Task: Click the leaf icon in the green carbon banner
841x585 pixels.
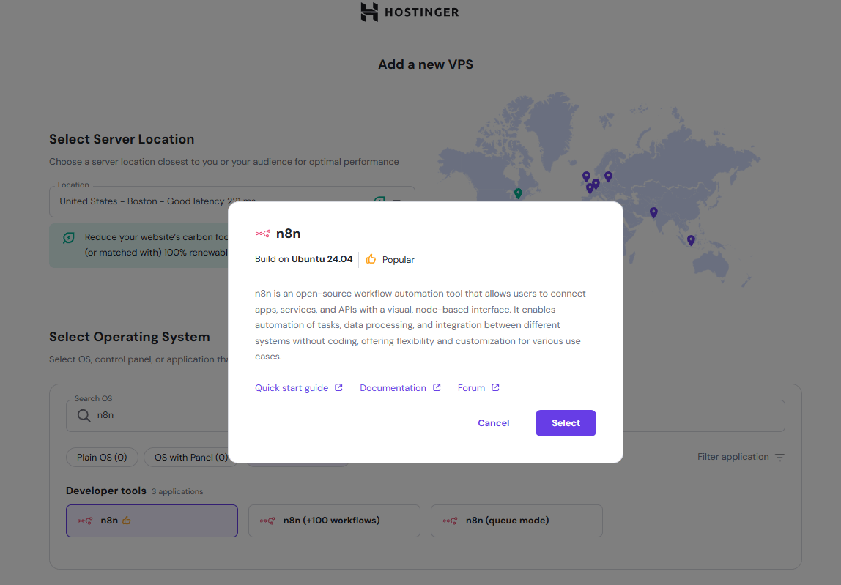Action: (69, 237)
